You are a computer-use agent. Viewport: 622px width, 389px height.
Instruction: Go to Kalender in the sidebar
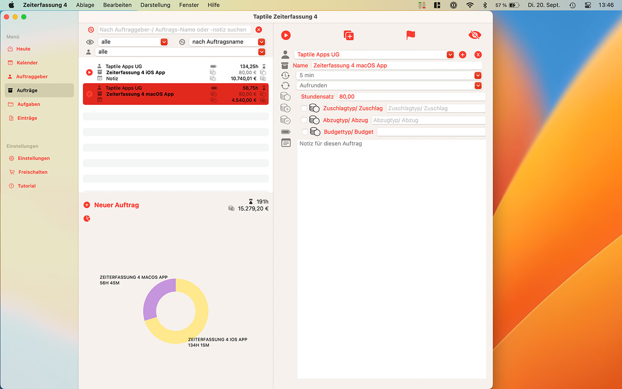coord(27,63)
